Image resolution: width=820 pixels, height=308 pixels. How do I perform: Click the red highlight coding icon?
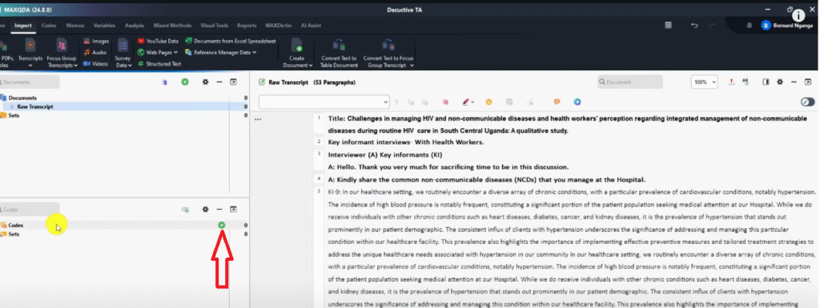[x=445, y=102]
